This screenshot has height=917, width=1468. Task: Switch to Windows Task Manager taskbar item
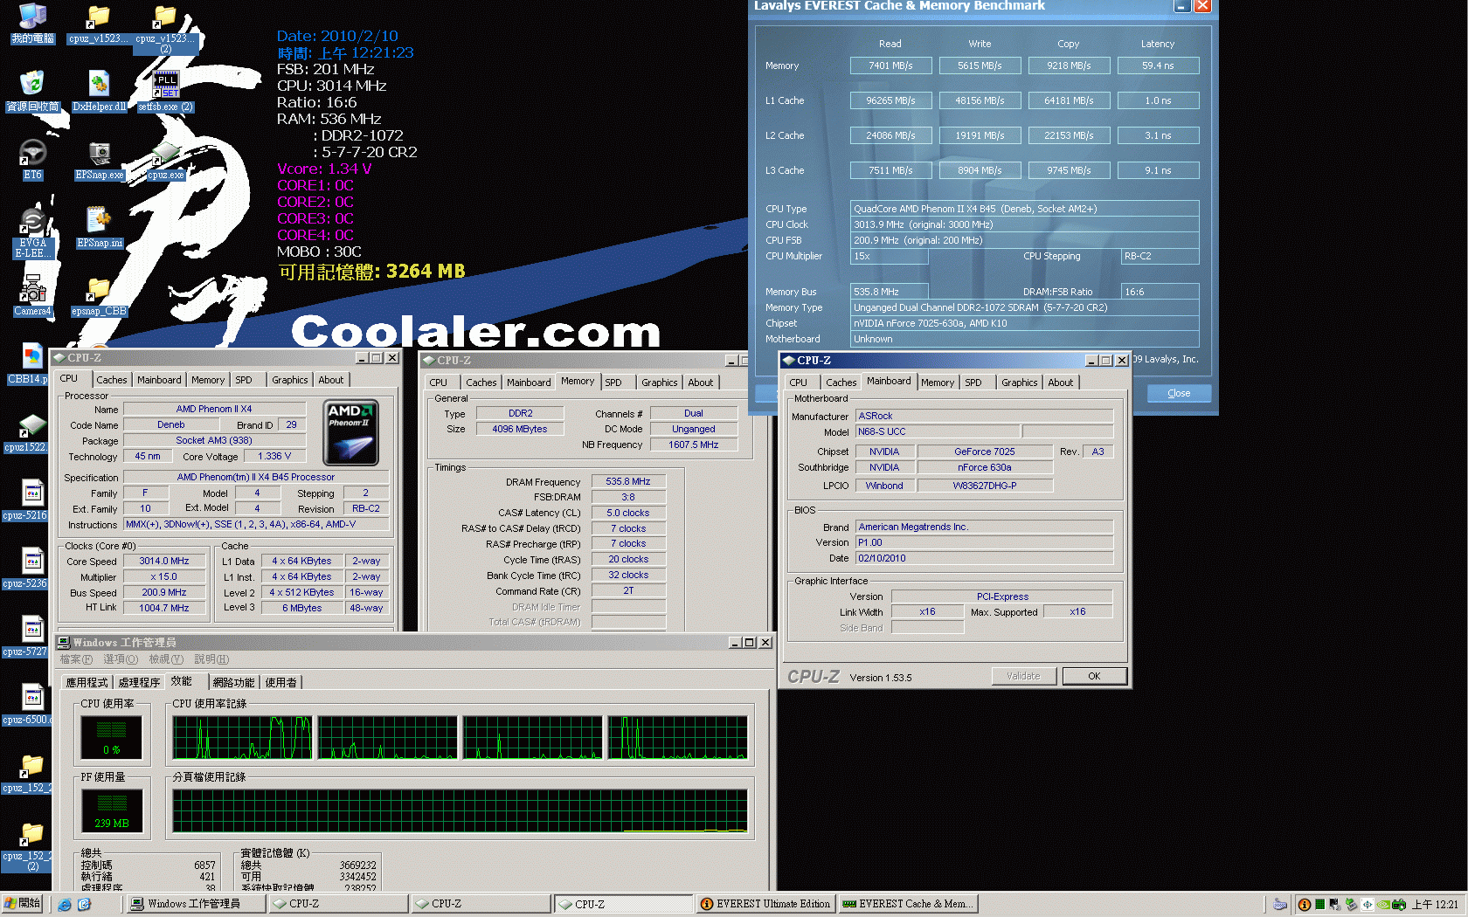tap(195, 904)
